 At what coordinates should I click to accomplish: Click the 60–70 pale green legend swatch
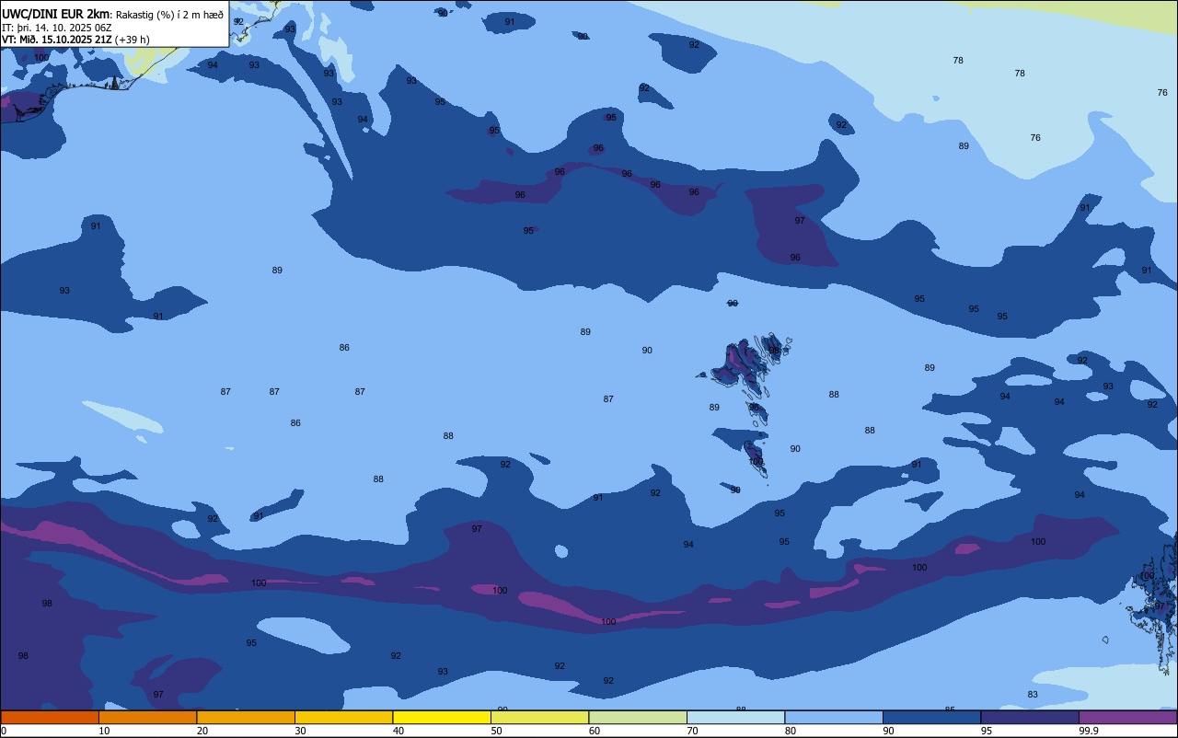(638, 718)
